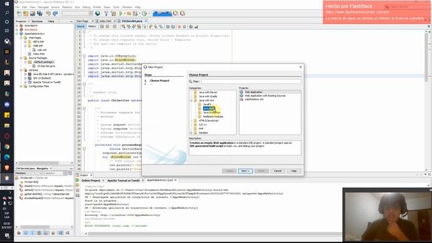This screenshot has width=432, height=243.
Task: Click the Help button in New Project
Action: (x=294, y=171)
